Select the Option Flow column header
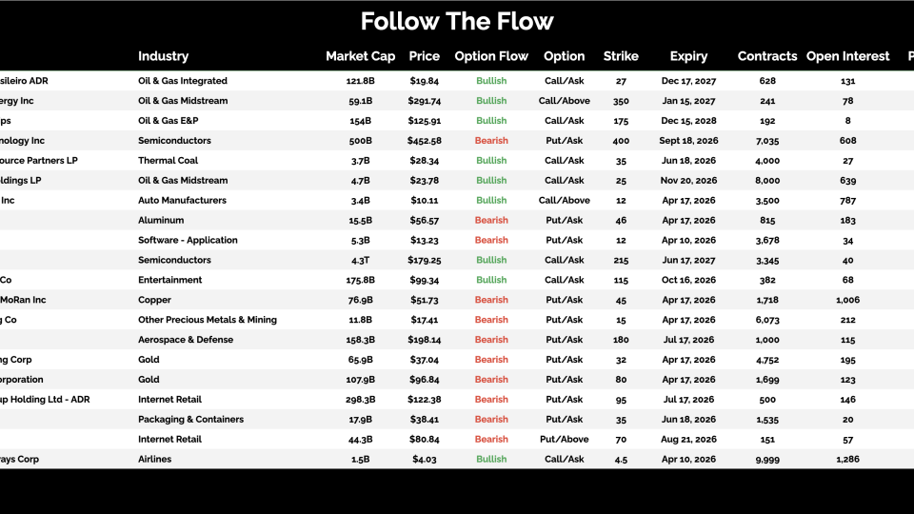Image resolution: width=914 pixels, height=514 pixels. (491, 56)
